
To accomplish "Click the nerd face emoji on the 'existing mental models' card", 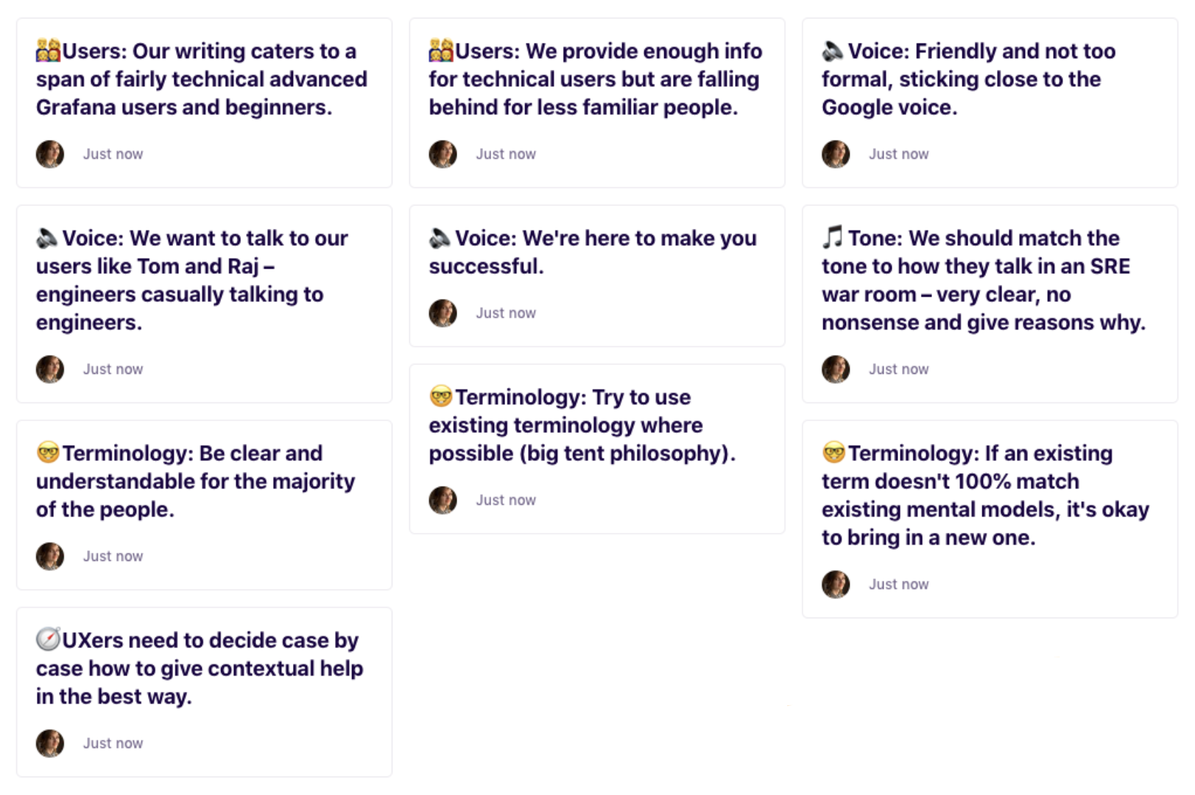I will coord(833,452).
